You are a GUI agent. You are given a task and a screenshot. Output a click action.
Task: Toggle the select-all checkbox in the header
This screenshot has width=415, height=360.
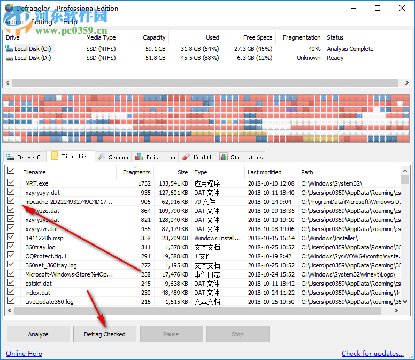[11, 171]
